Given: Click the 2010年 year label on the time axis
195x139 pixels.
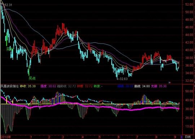Looking at the screenshot, I should [6, 137].
